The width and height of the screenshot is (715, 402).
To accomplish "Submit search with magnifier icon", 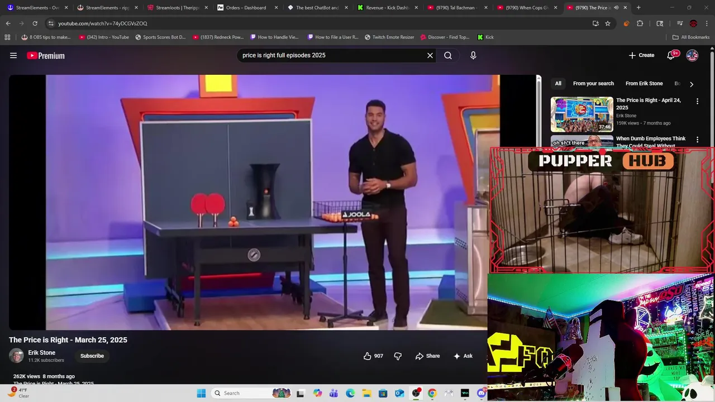I will (x=448, y=55).
